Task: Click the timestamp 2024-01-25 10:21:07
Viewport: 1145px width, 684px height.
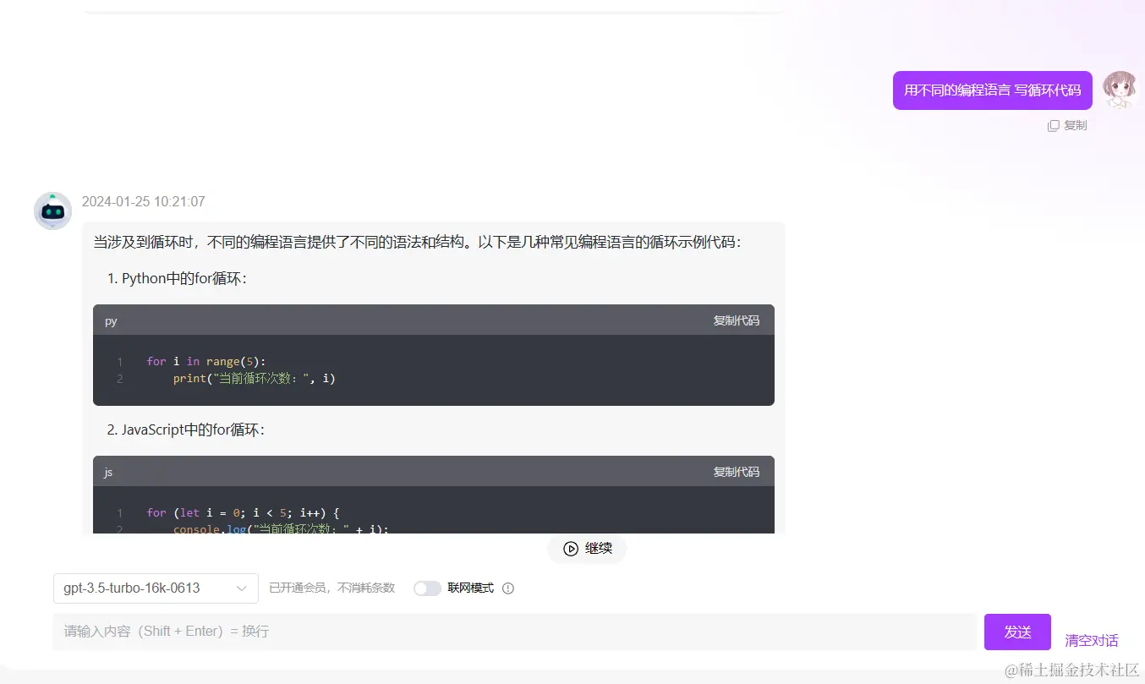Action: click(x=143, y=202)
